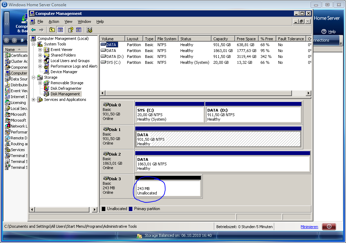The height and width of the screenshot is (243, 346).
Task: Click the Settings toolbar icon right of separator
Action: click(89, 30)
